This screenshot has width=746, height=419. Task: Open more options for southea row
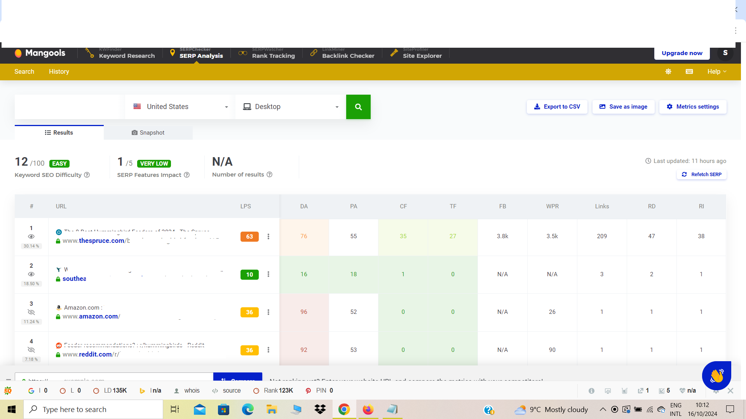[268, 274]
